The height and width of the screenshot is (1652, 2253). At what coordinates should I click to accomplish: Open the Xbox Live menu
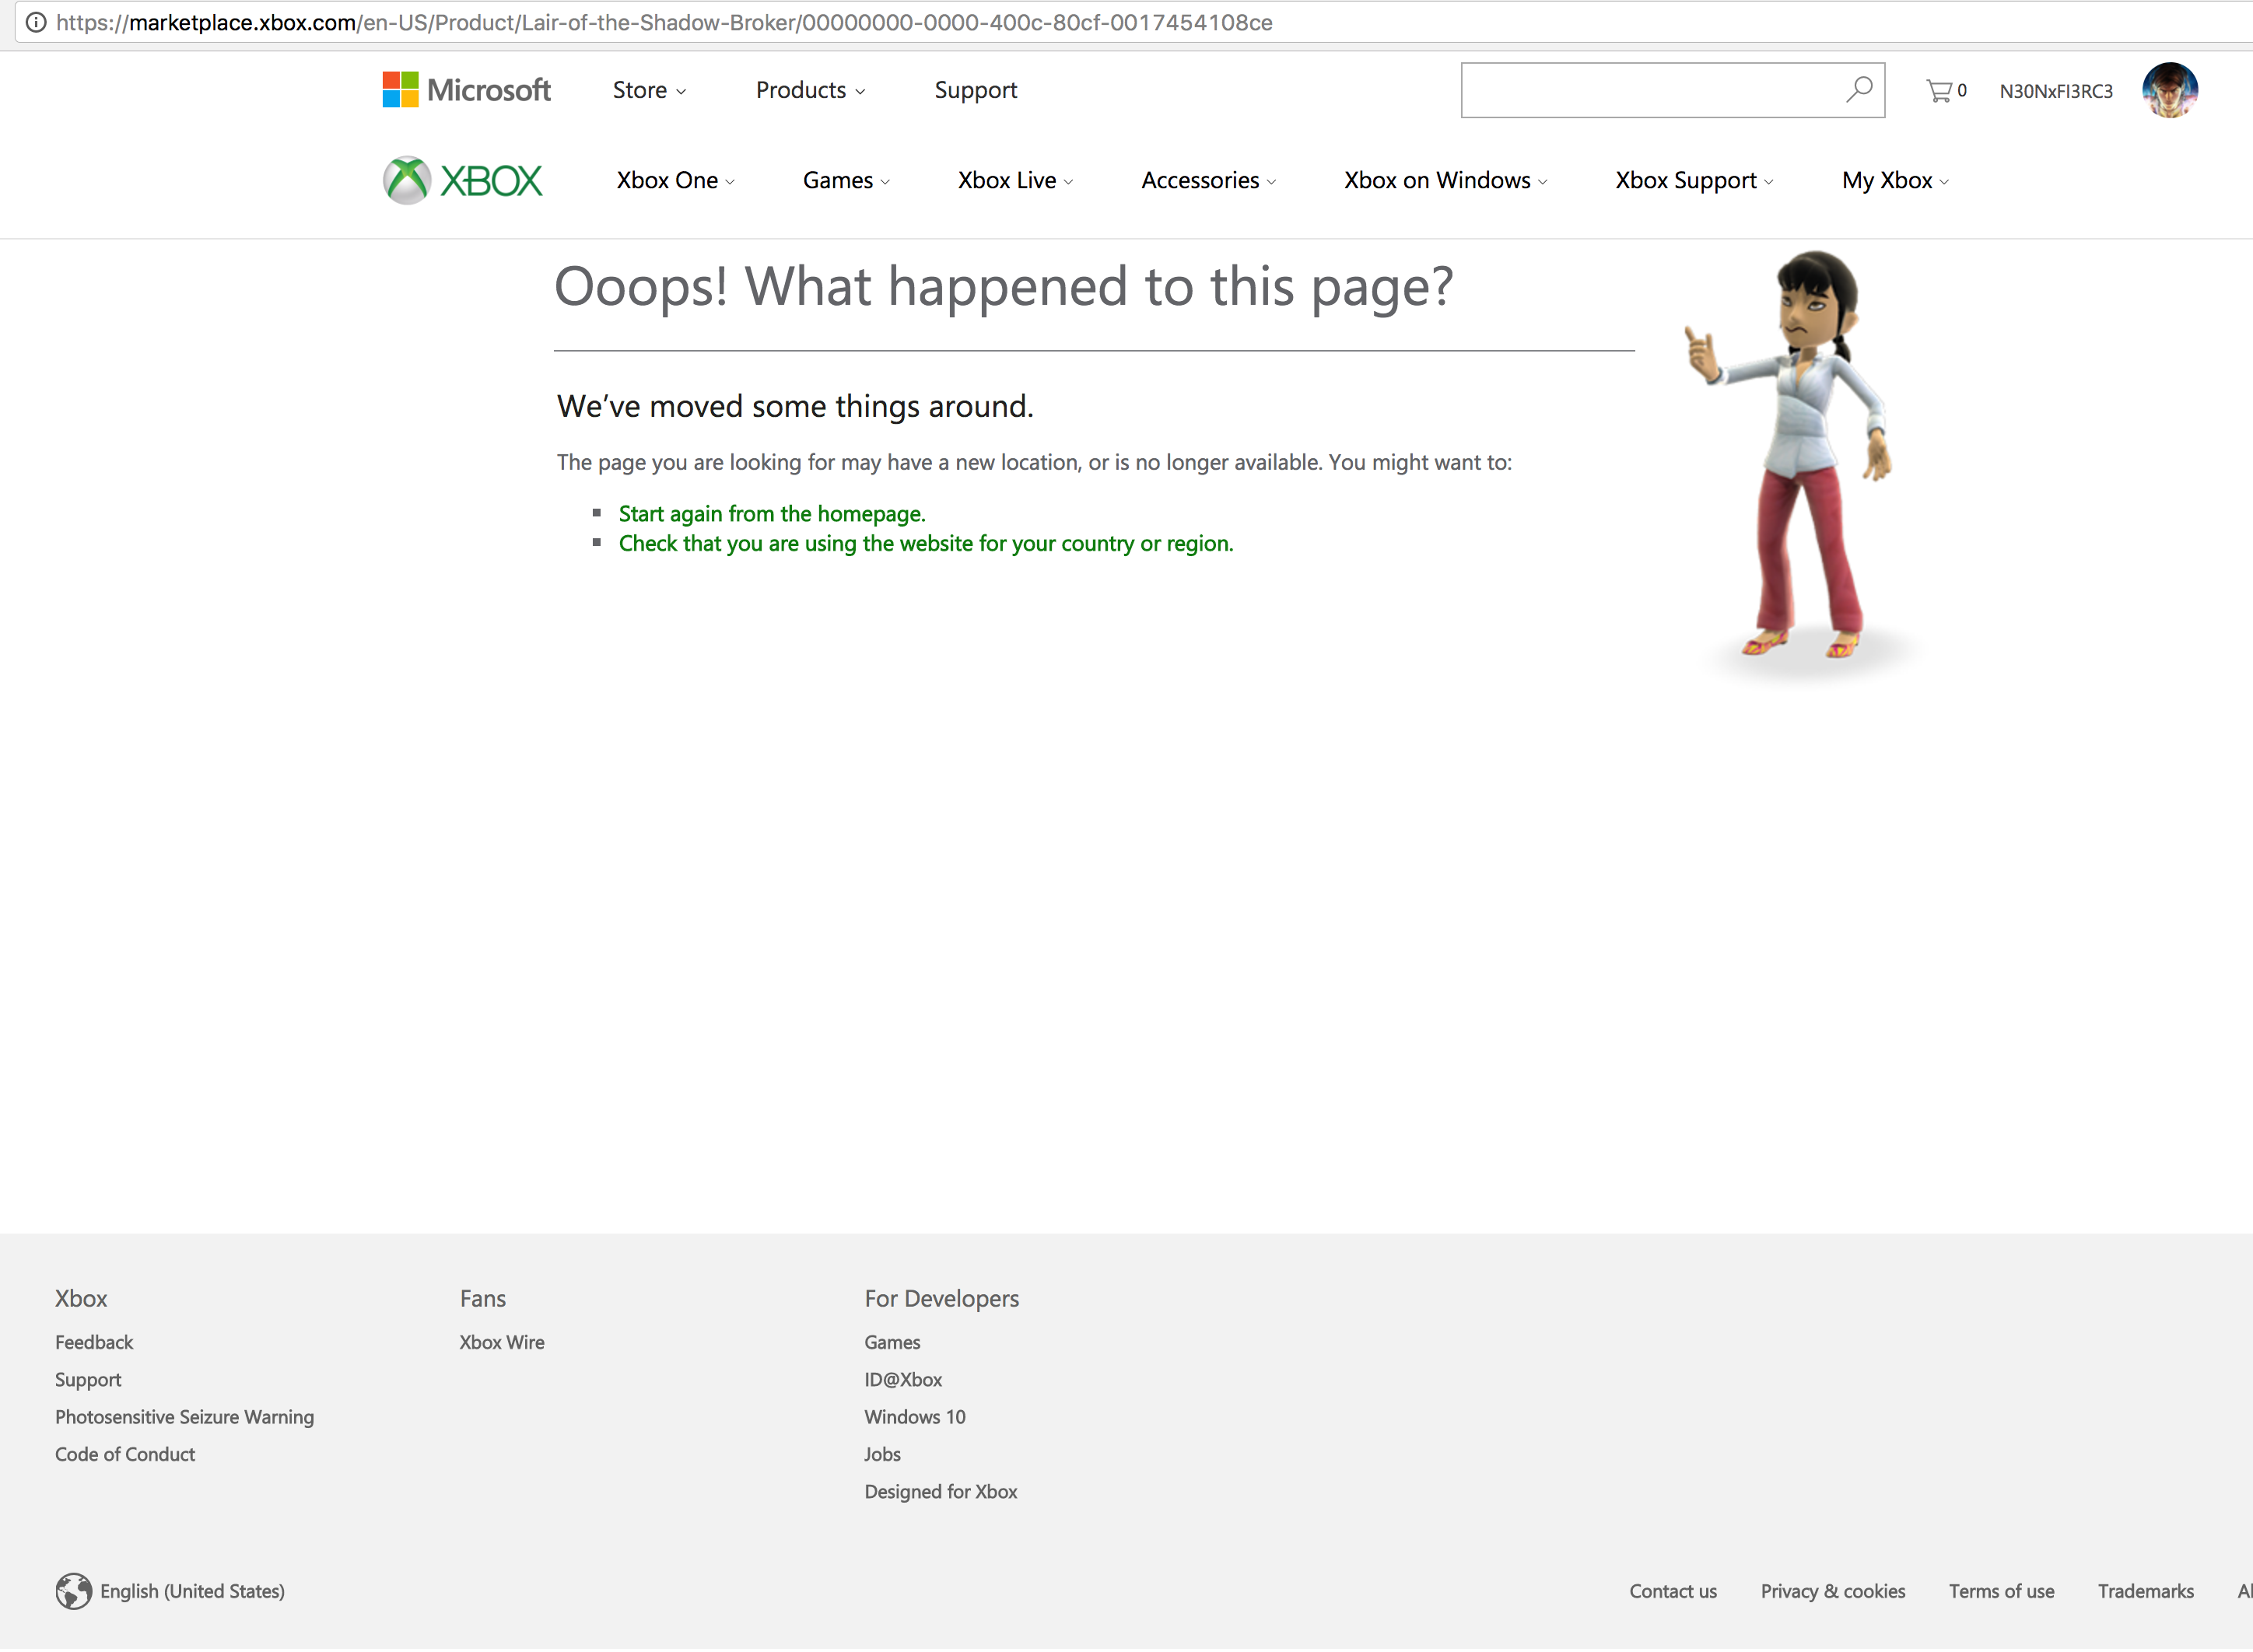point(1014,181)
